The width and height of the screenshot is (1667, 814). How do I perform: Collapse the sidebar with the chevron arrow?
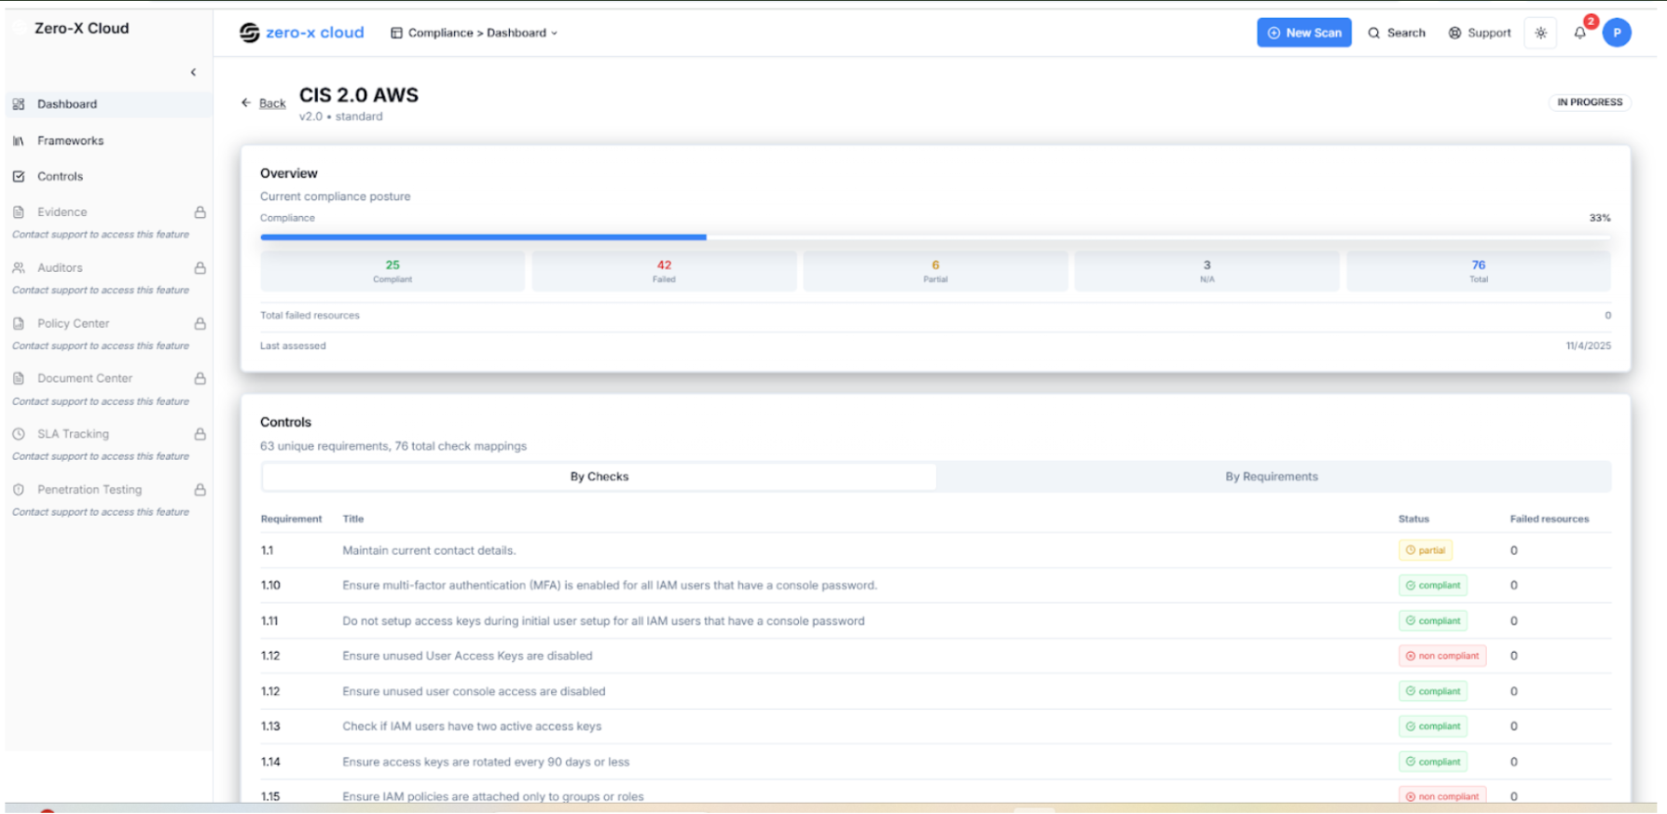pyautogui.click(x=193, y=72)
